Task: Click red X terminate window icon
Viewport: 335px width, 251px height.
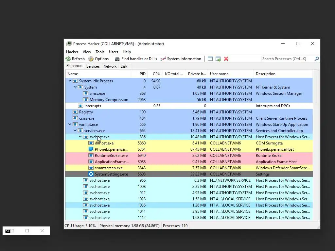Action: pyautogui.click(x=226, y=59)
